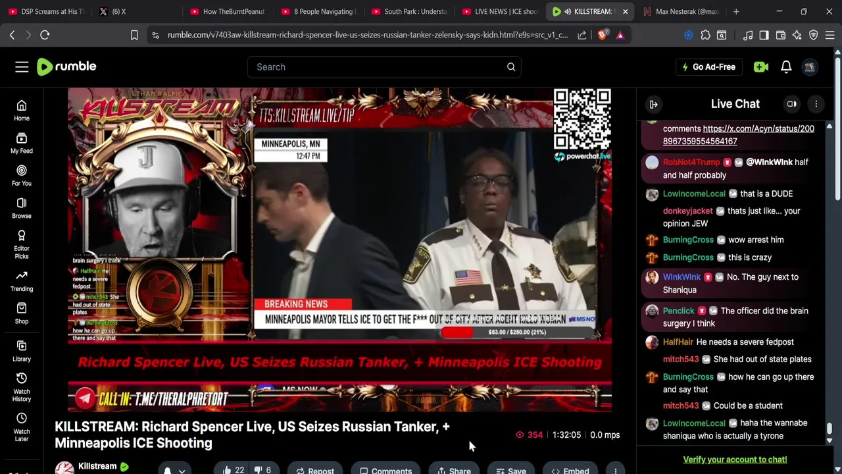Click the green upload video camera icon
Image resolution: width=842 pixels, height=474 pixels.
tap(761, 66)
